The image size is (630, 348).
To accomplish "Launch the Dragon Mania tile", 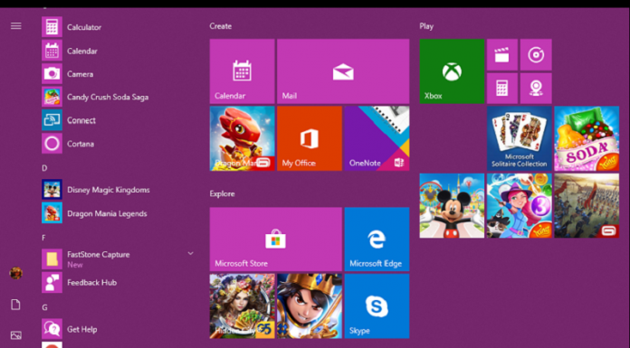I will pyautogui.click(x=242, y=138).
